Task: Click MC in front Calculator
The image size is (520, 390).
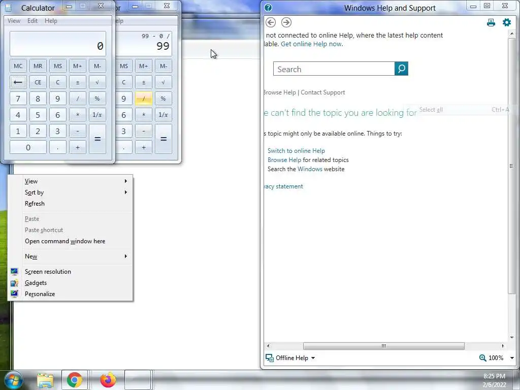Action: click(18, 66)
